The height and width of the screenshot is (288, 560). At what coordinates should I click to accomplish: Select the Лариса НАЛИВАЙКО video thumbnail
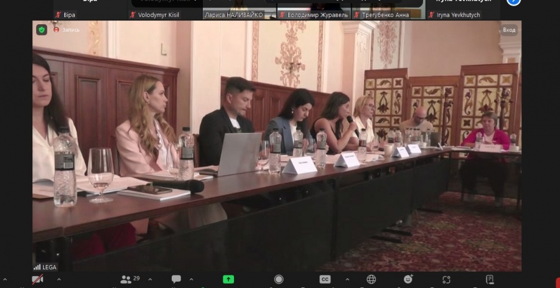pos(240,9)
